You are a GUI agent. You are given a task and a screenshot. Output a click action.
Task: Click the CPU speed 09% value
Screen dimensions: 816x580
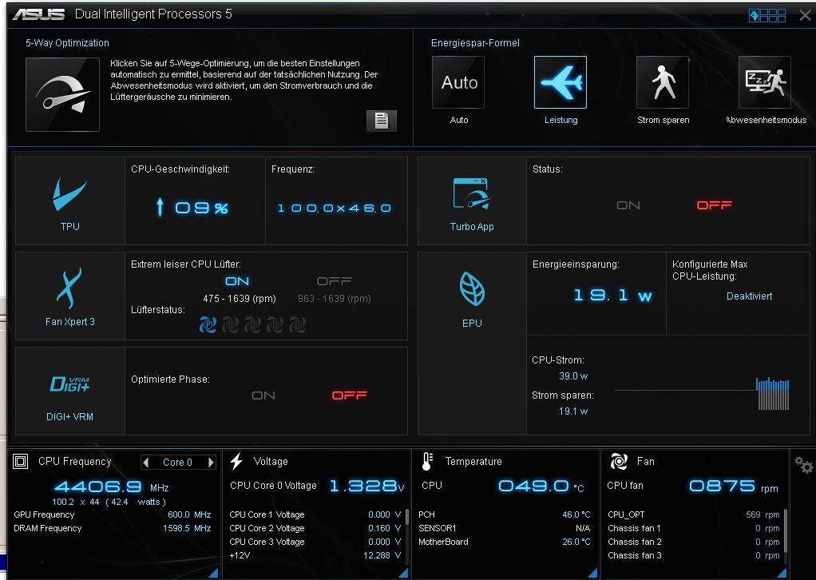(192, 208)
